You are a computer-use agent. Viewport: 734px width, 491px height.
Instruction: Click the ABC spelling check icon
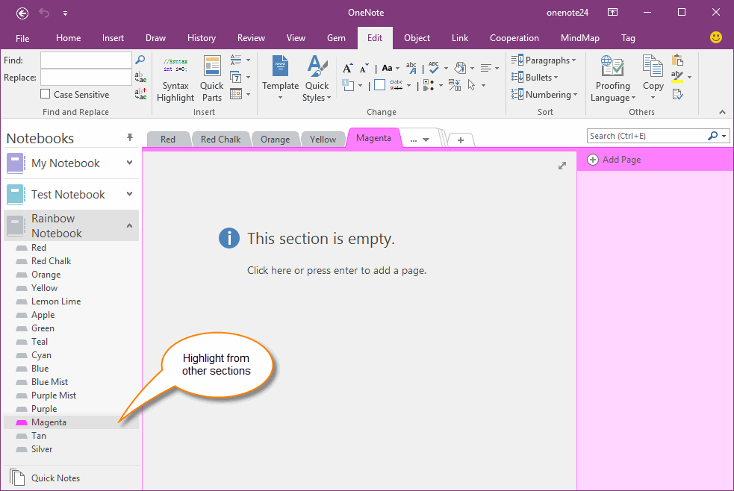434,68
